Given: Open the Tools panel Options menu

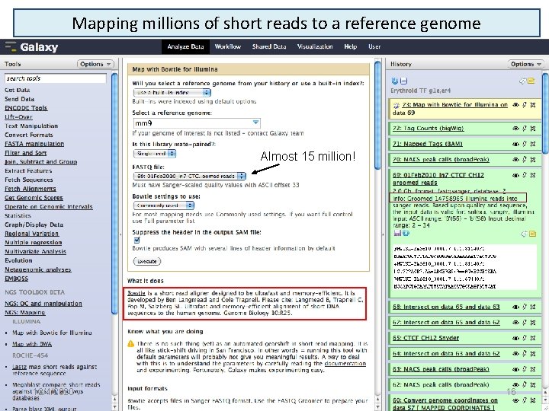Looking at the screenshot, I should click(x=95, y=64).
